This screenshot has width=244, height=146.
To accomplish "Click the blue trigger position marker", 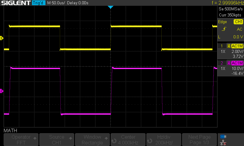I will 110,7.
